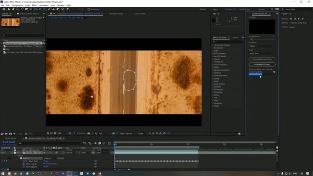Image resolution: width=313 pixels, height=176 pixels.
Task: Open the Animation menu
Action: (44, 5)
